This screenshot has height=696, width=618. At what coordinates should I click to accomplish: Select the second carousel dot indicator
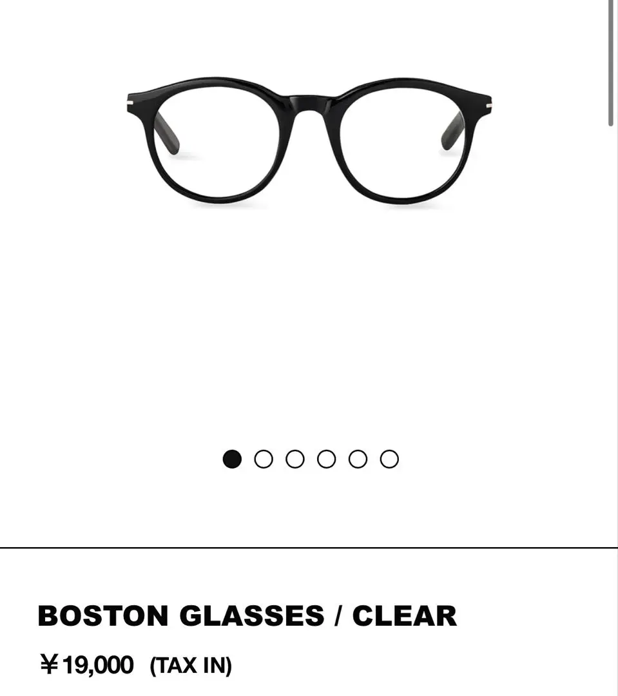coord(264,459)
